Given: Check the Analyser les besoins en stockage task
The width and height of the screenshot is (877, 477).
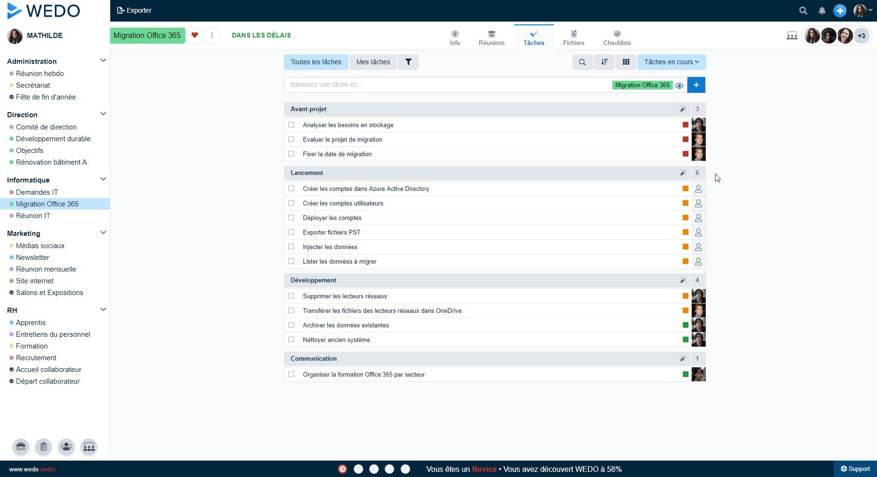Looking at the screenshot, I should click(291, 125).
